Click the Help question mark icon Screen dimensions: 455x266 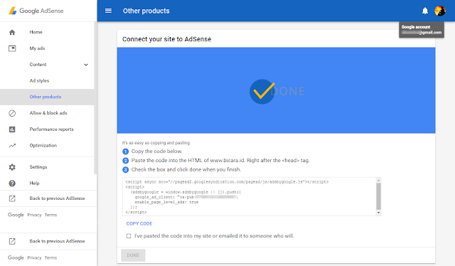(x=12, y=183)
